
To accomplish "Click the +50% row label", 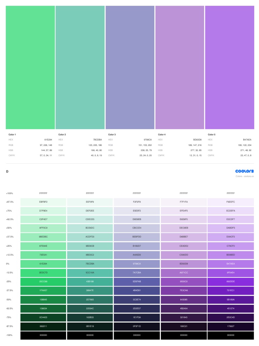I will 9,228.
